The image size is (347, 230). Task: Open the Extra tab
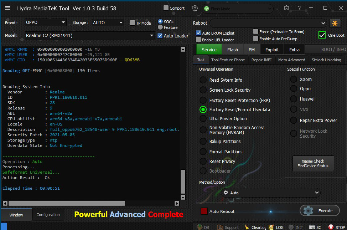pos(294,50)
